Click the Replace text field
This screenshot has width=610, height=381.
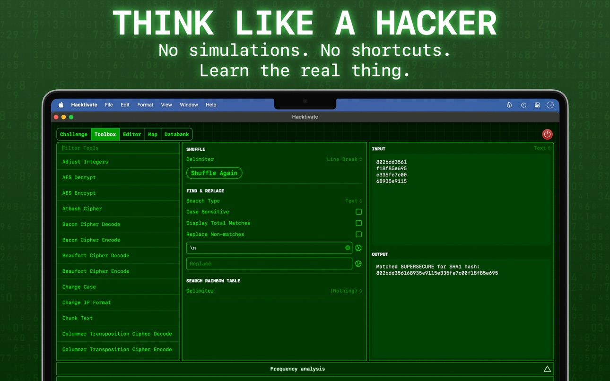(269, 264)
